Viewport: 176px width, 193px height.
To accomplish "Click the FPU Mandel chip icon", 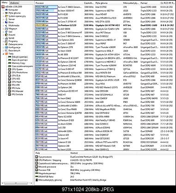I will click(x=10, y=91).
